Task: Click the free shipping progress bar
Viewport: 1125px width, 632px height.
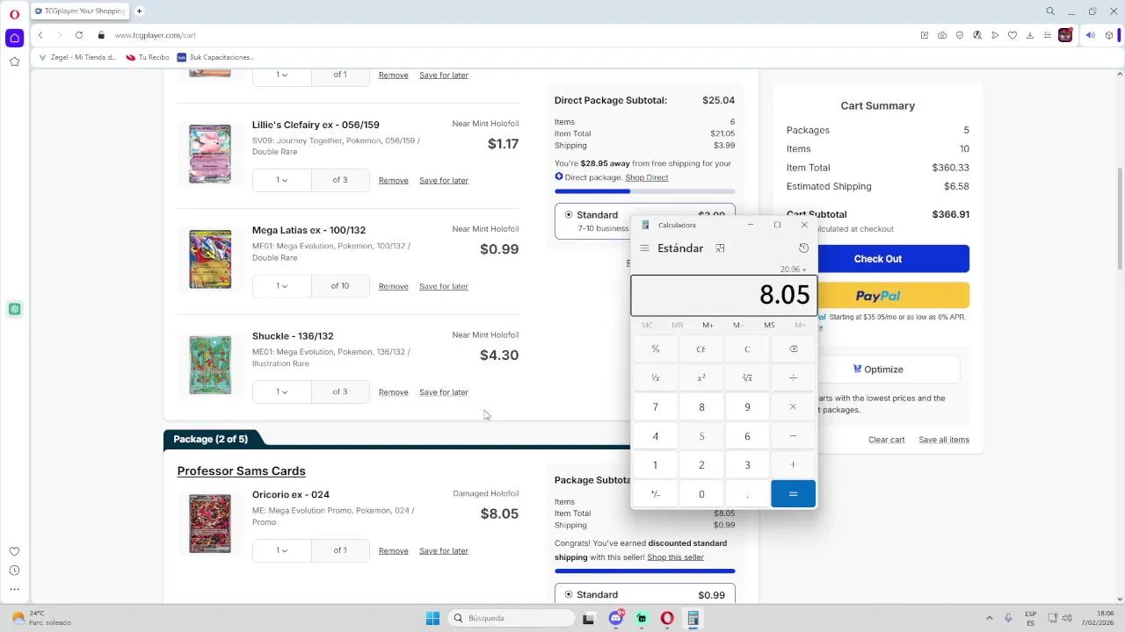Action: pos(645,190)
